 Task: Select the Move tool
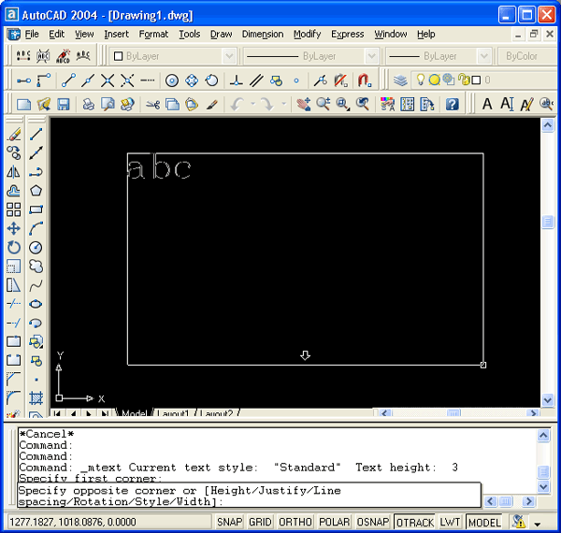(14, 228)
